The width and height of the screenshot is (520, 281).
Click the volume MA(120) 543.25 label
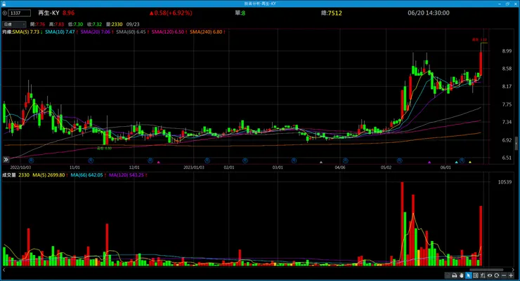coord(126,175)
